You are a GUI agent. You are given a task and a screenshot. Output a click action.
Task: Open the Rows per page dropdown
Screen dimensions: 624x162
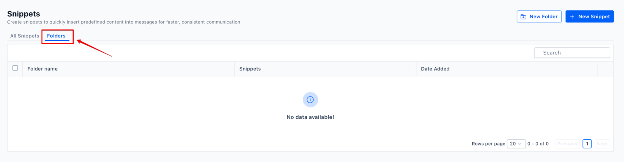[516, 144]
